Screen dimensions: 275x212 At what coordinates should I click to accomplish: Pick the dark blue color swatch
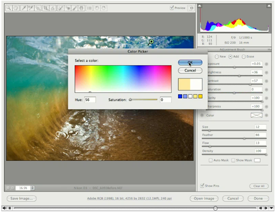(180, 96)
